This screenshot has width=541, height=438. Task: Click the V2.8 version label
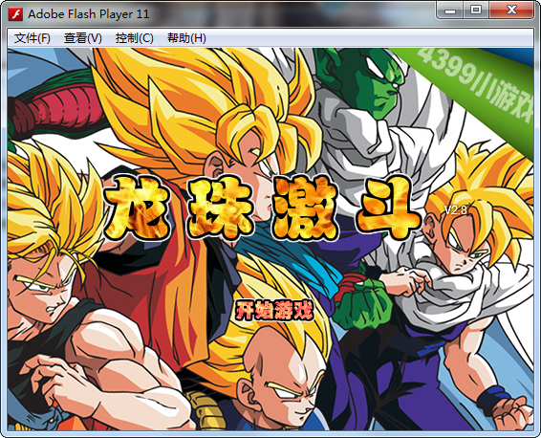[455, 209]
